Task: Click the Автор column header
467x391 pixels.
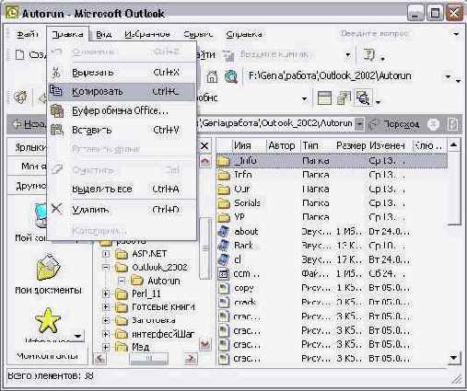Action: coord(282,145)
